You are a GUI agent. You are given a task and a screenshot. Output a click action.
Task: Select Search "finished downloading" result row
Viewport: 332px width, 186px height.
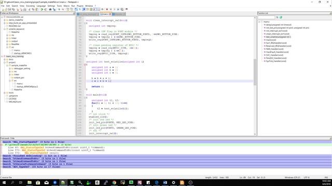click(167, 156)
